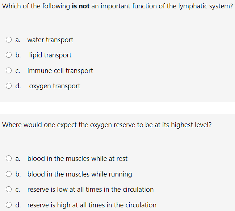The width and height of the screenshot is (235, 211).
Task: Select radio for reserve is high at all times
Action: coord(9,205)
